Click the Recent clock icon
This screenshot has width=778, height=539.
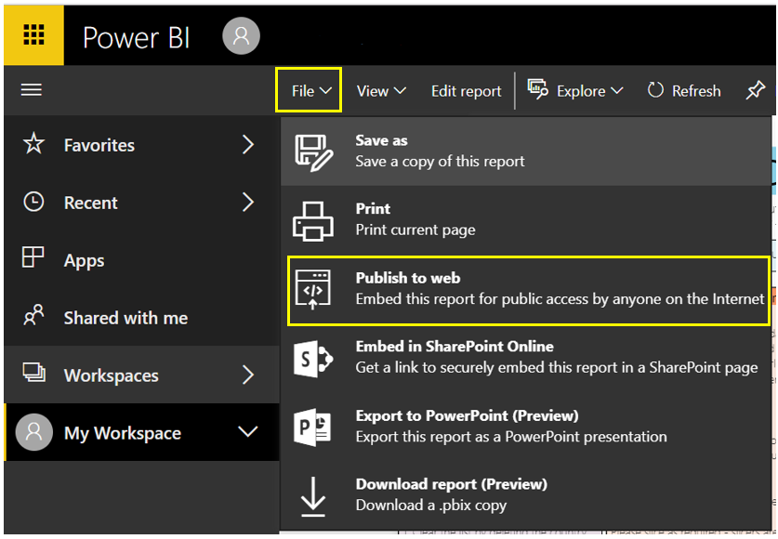(x=33, y=202)
